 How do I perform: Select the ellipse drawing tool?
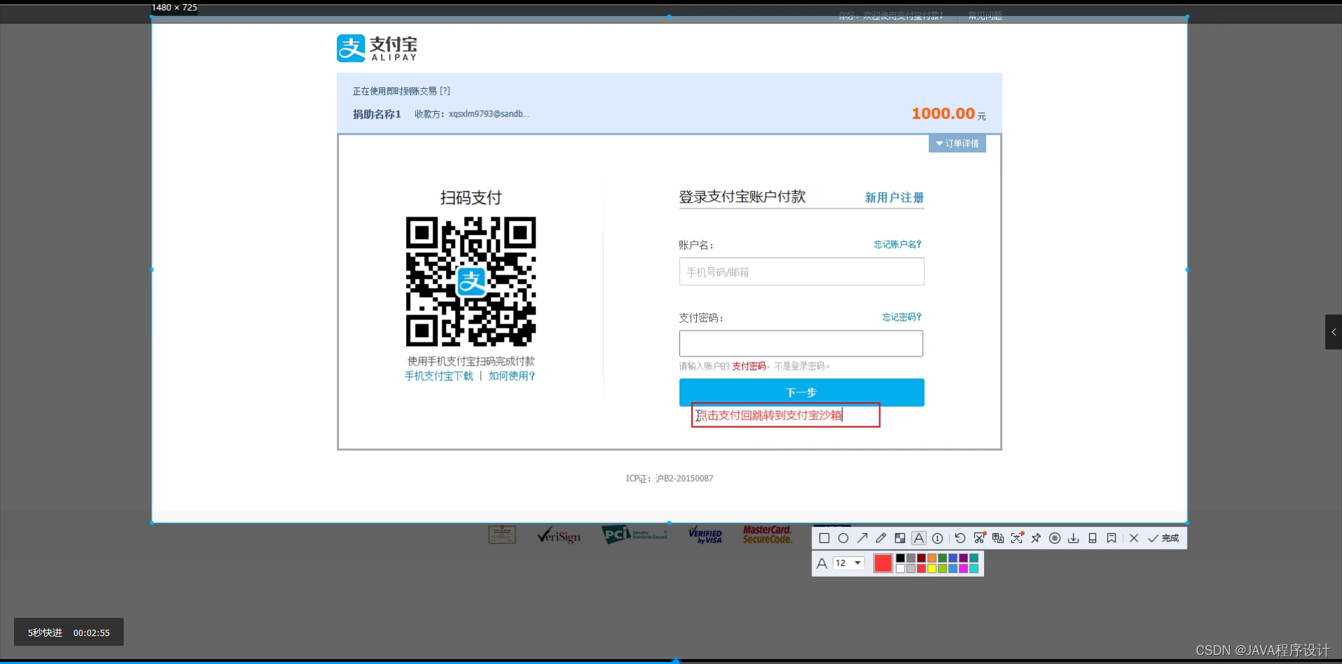coord(843,538)
